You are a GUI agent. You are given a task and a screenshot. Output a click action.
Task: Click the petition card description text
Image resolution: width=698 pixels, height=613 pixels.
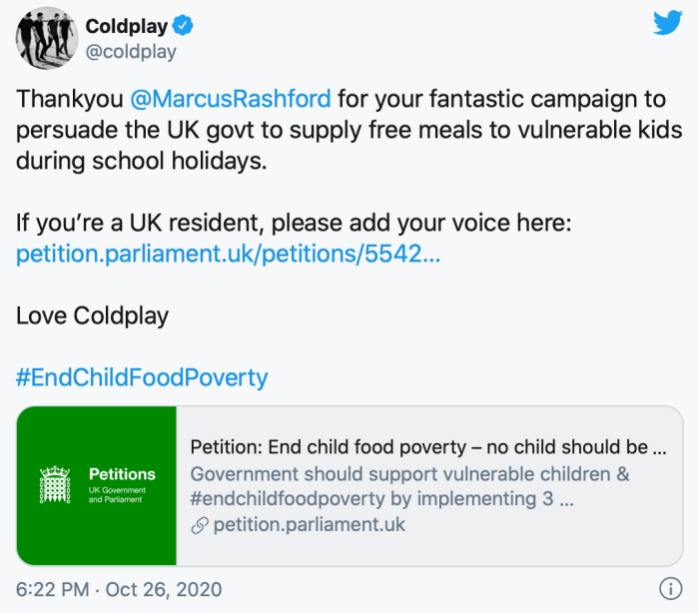[409, 485]
